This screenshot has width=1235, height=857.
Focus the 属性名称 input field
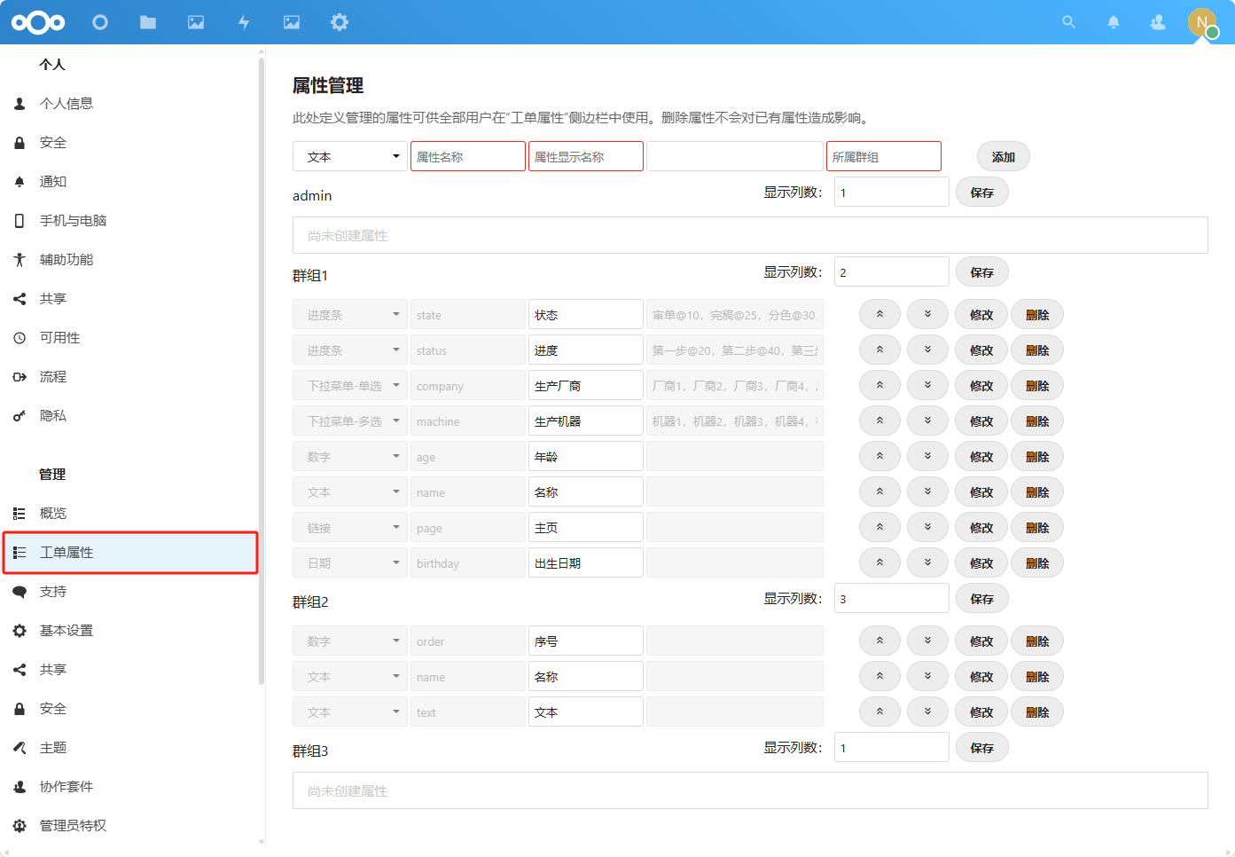click(468, 156)
